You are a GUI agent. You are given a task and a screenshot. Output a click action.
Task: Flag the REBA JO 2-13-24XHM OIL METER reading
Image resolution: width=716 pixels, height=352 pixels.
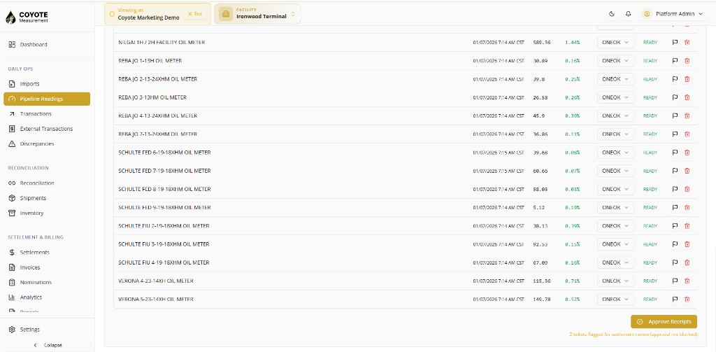pyautogui.click(x=675, y=79)
